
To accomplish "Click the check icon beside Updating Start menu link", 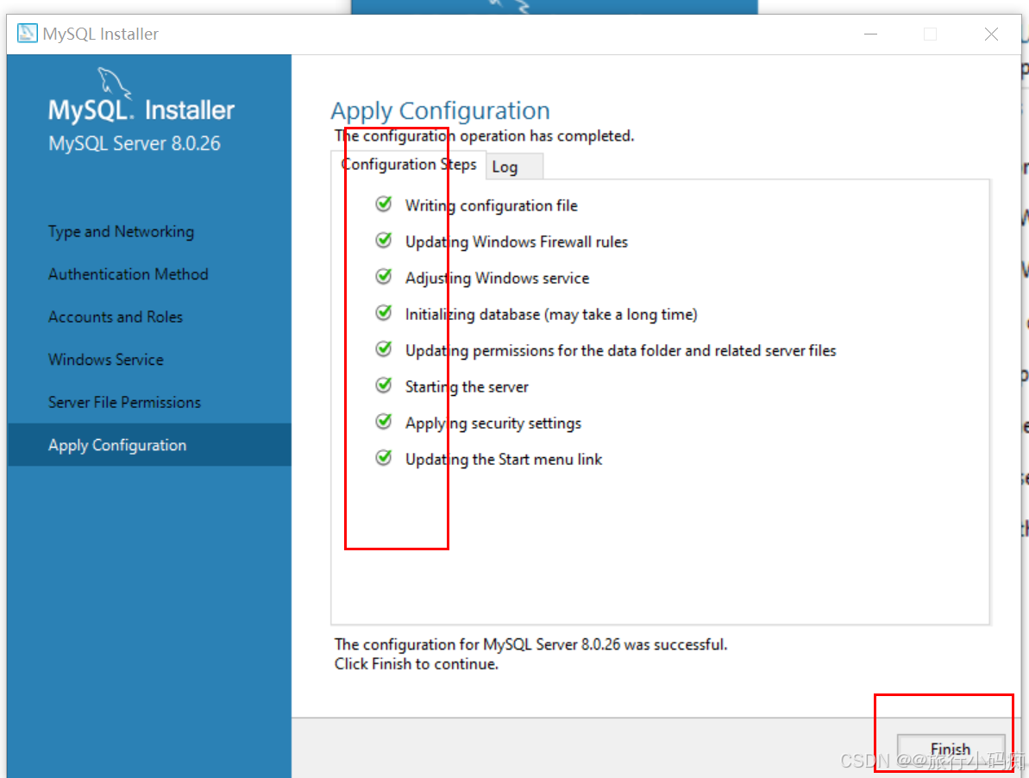I will tap(384, 458).
